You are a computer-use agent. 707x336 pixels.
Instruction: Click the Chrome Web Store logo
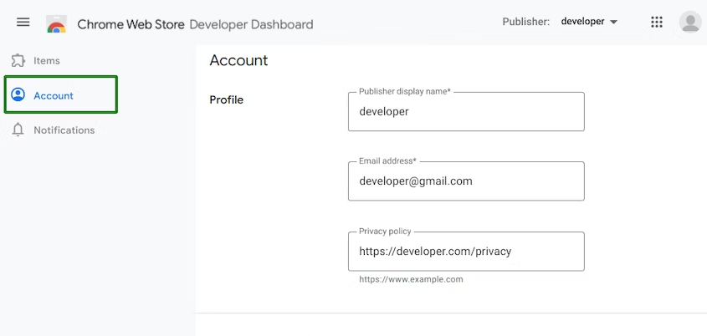(x=56, y=24)
